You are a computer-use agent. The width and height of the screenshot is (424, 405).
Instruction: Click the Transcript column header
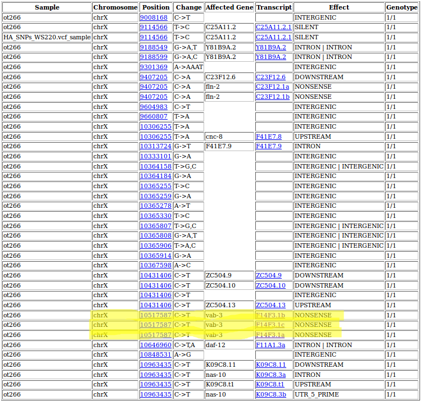(274, 7)
